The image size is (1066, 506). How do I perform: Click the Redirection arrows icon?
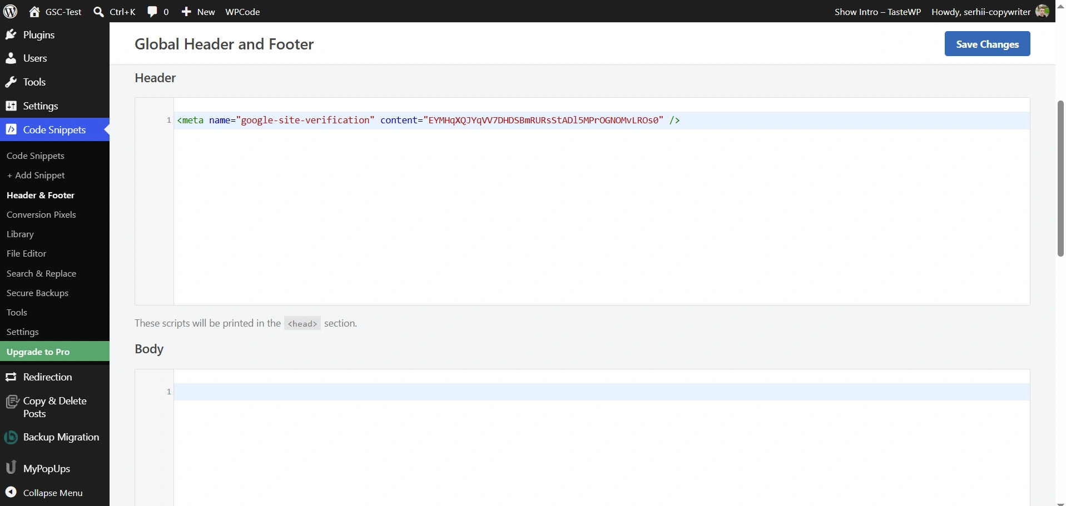(x=11, y=377)
